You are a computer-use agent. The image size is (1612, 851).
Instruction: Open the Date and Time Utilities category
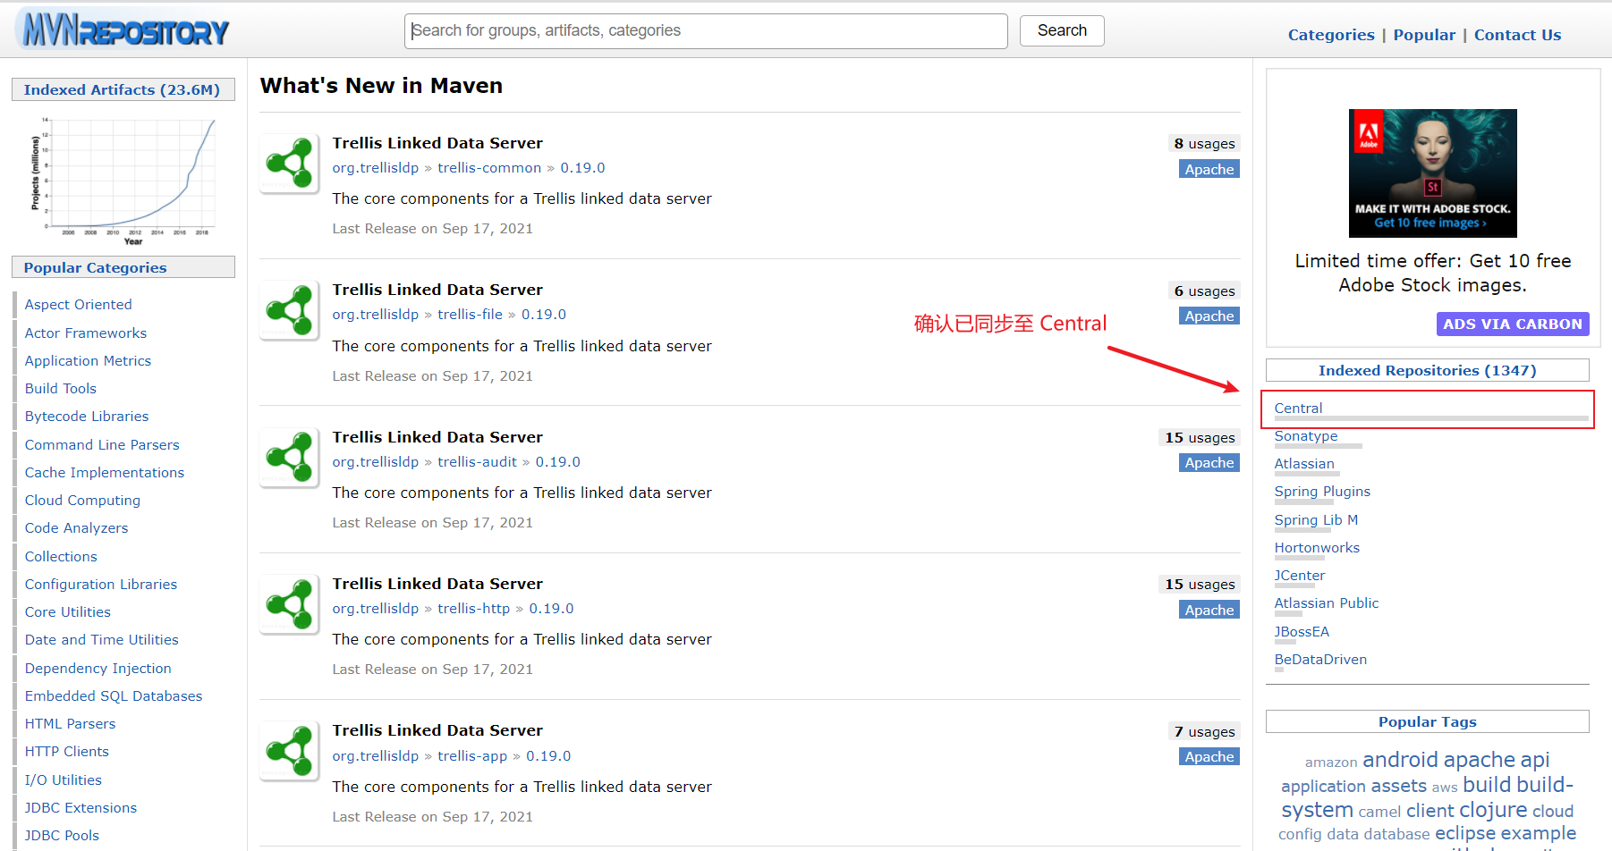click(x=101, y=640)
